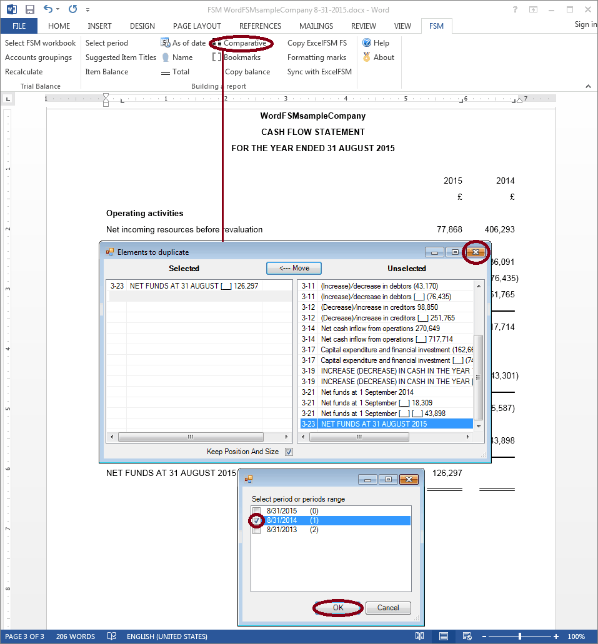
Task: Click Sync with ExcelFSM
Action: pos(319,71)
